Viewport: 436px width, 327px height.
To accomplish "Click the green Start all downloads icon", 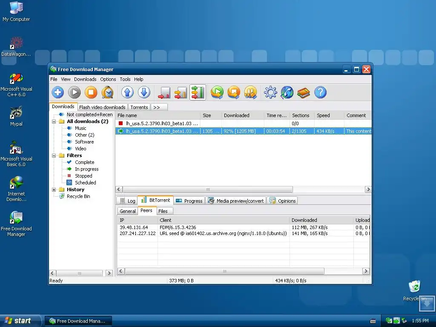I will (x=217, y=92).
